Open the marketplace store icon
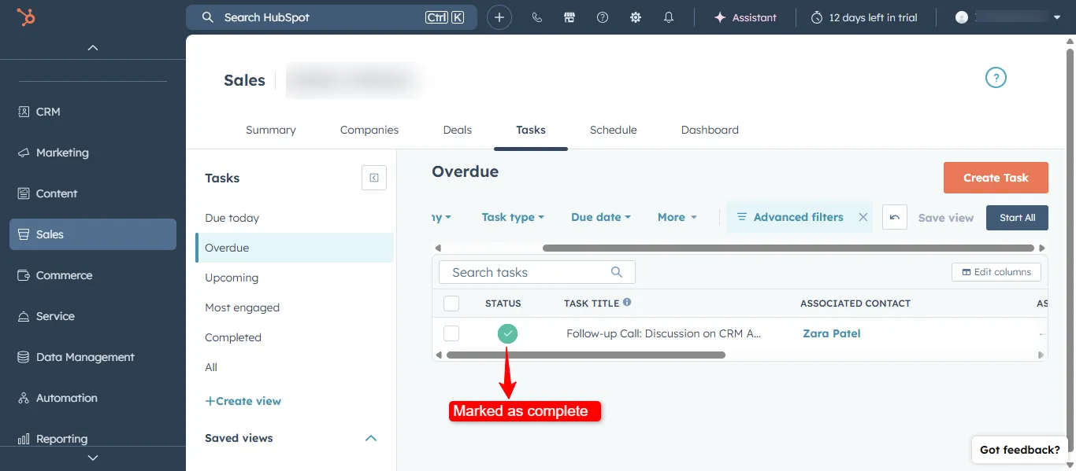 [570, 17]
